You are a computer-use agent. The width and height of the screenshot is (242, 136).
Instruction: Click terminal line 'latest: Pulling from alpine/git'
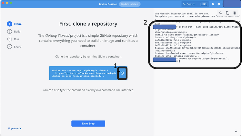[x=176, y=37]
